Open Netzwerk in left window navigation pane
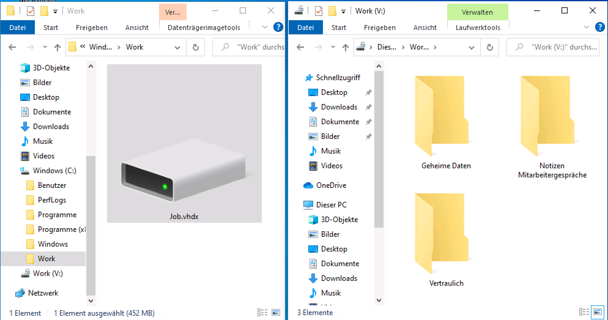The image size is (608, 320). click(43, 293)
